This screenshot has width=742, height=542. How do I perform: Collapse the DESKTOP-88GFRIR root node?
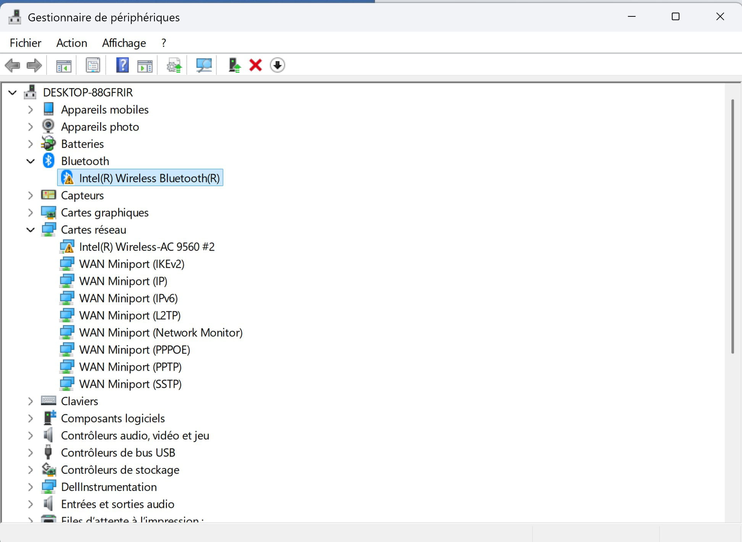(13, 93)
